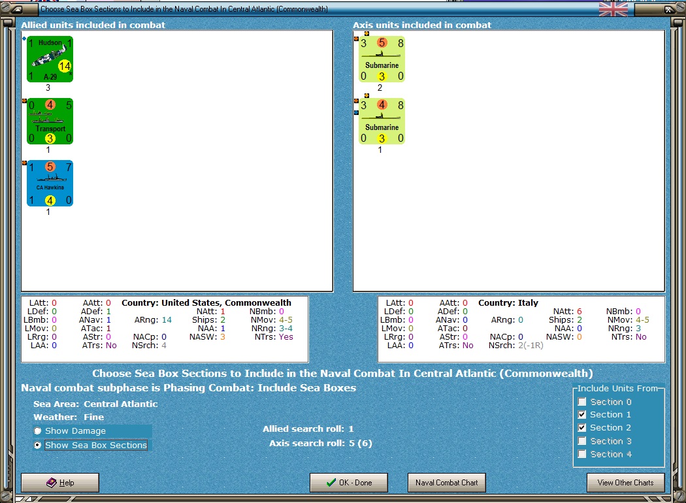The width and height of the screenshot is (686, 503).
Task: Click Axis NTrs: No value
Action: (641, 337)
